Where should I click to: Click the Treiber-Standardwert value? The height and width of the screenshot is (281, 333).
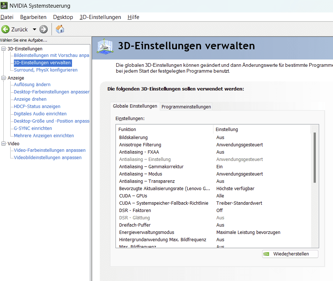coord(239,203)
